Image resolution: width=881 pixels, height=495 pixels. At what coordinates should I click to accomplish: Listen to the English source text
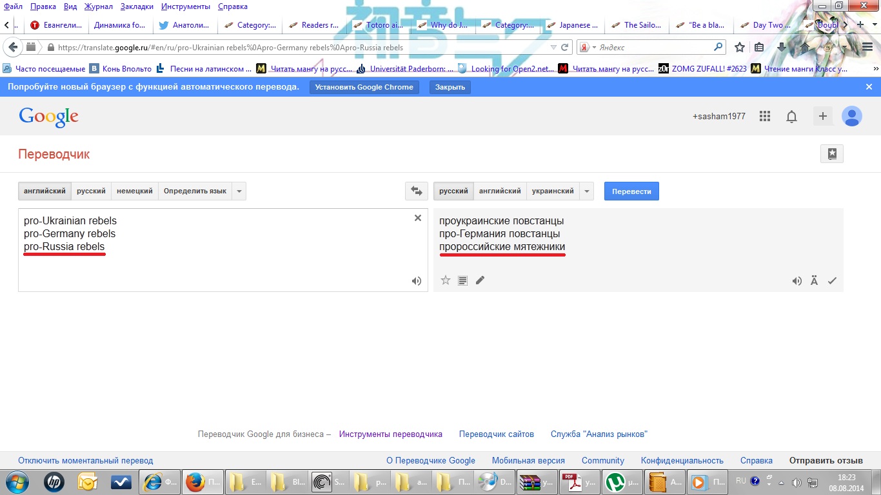[417, 281]
